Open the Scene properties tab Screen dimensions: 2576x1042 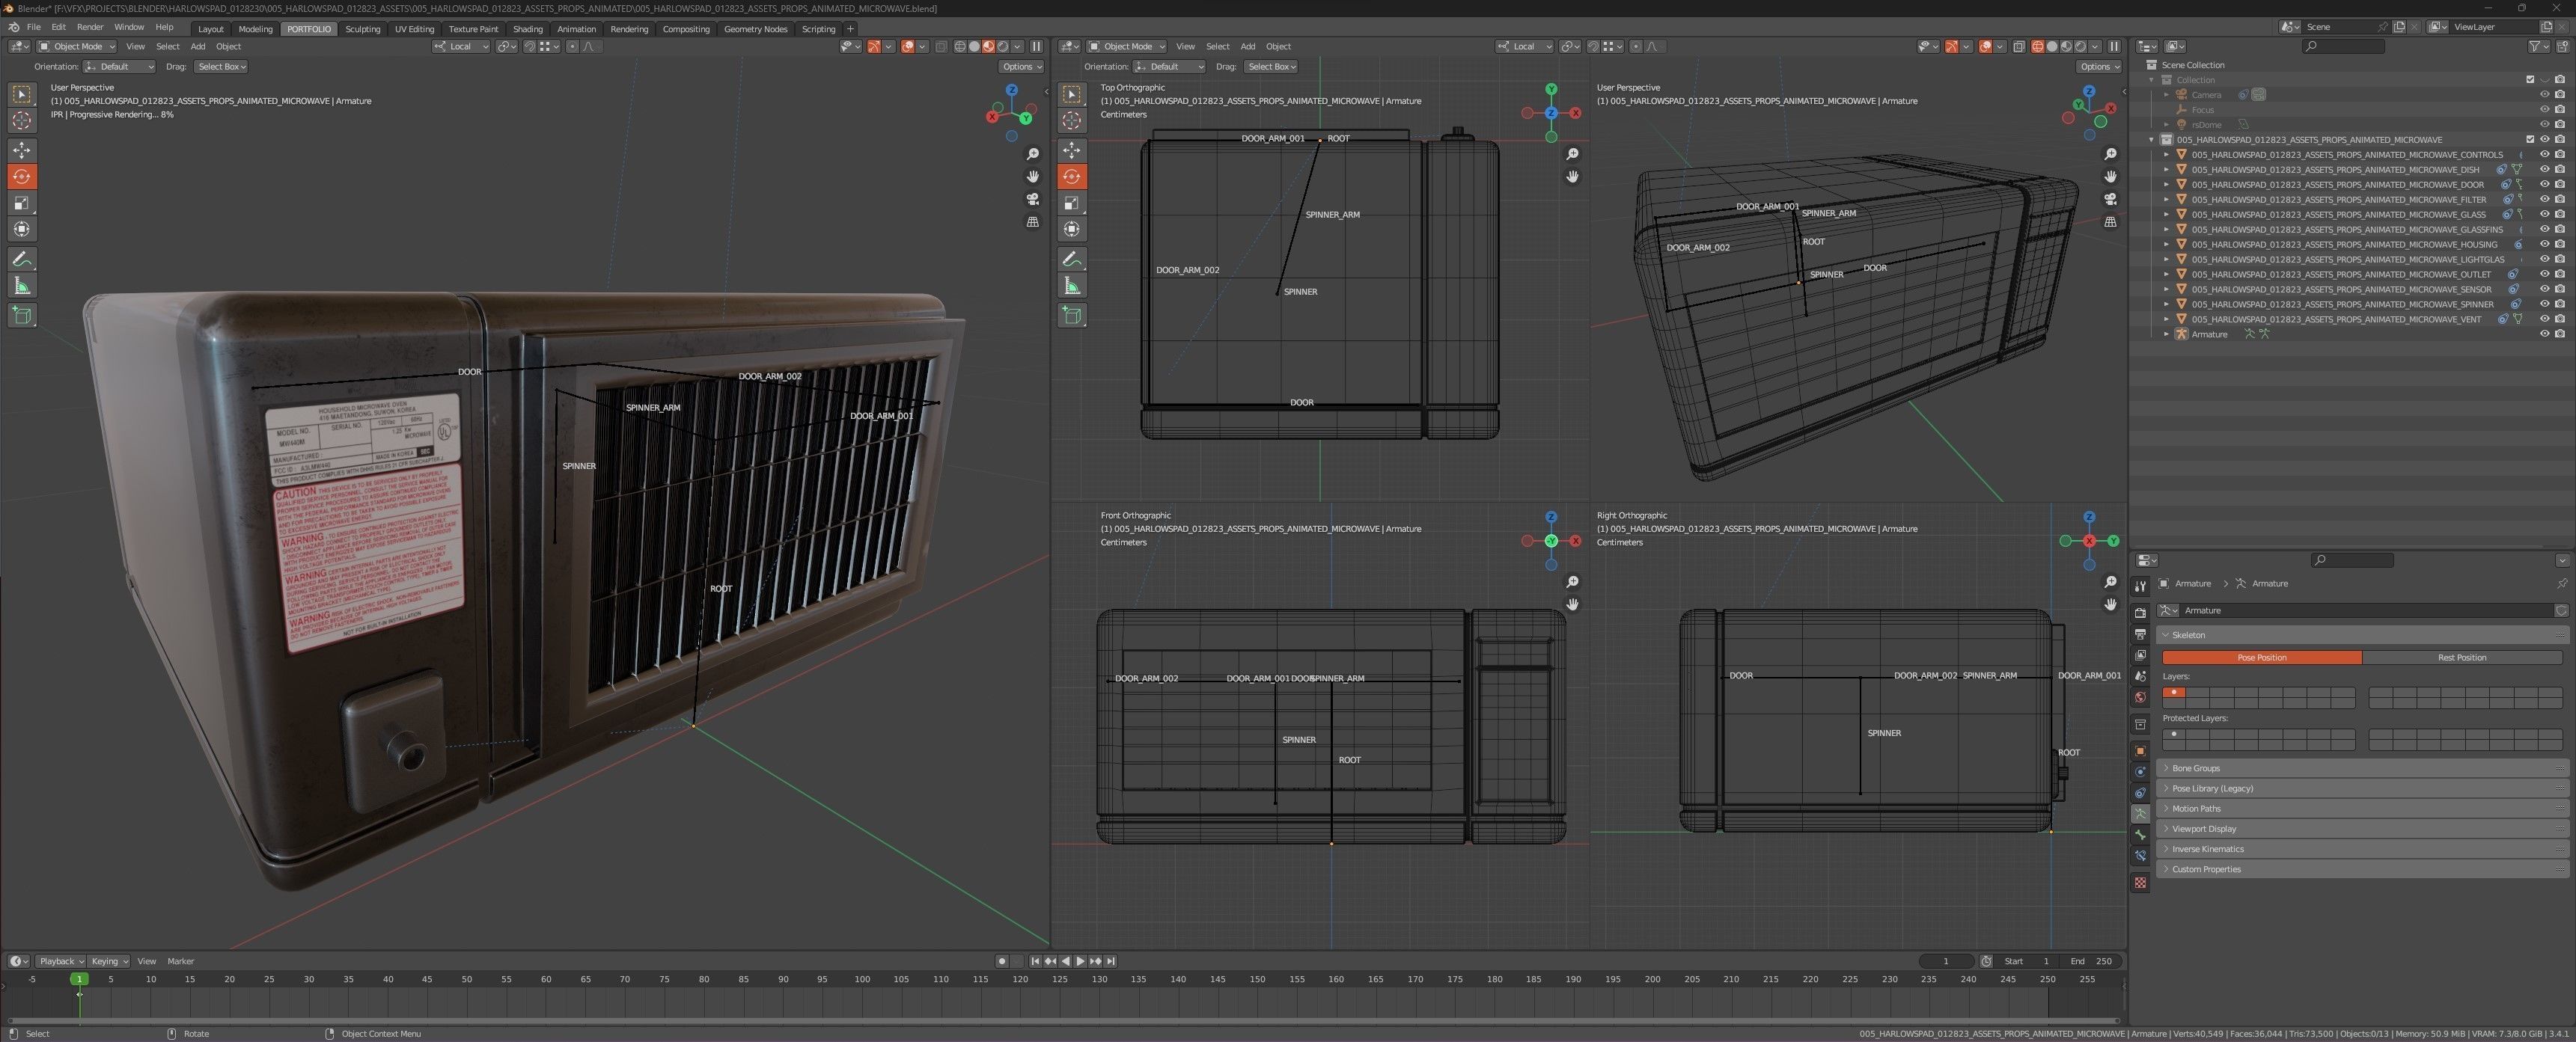[x=2140, y=675]
